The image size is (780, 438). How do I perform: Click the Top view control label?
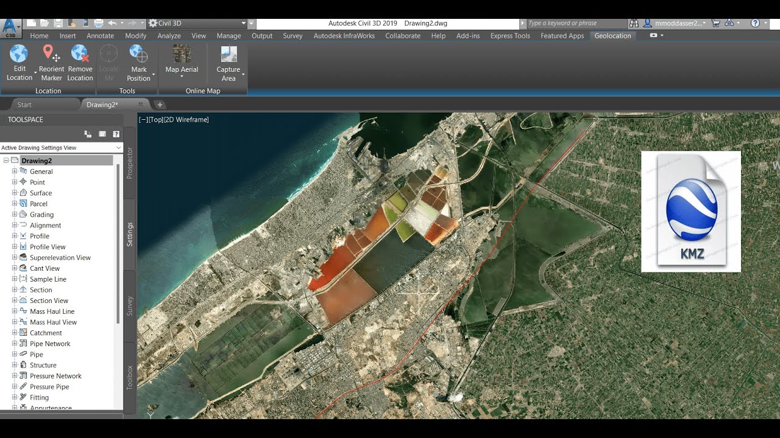[155, 120]
